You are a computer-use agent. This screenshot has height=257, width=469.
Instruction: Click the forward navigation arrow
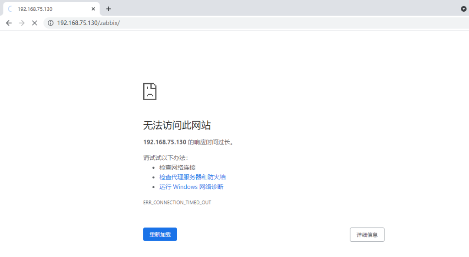pos(21,23)
